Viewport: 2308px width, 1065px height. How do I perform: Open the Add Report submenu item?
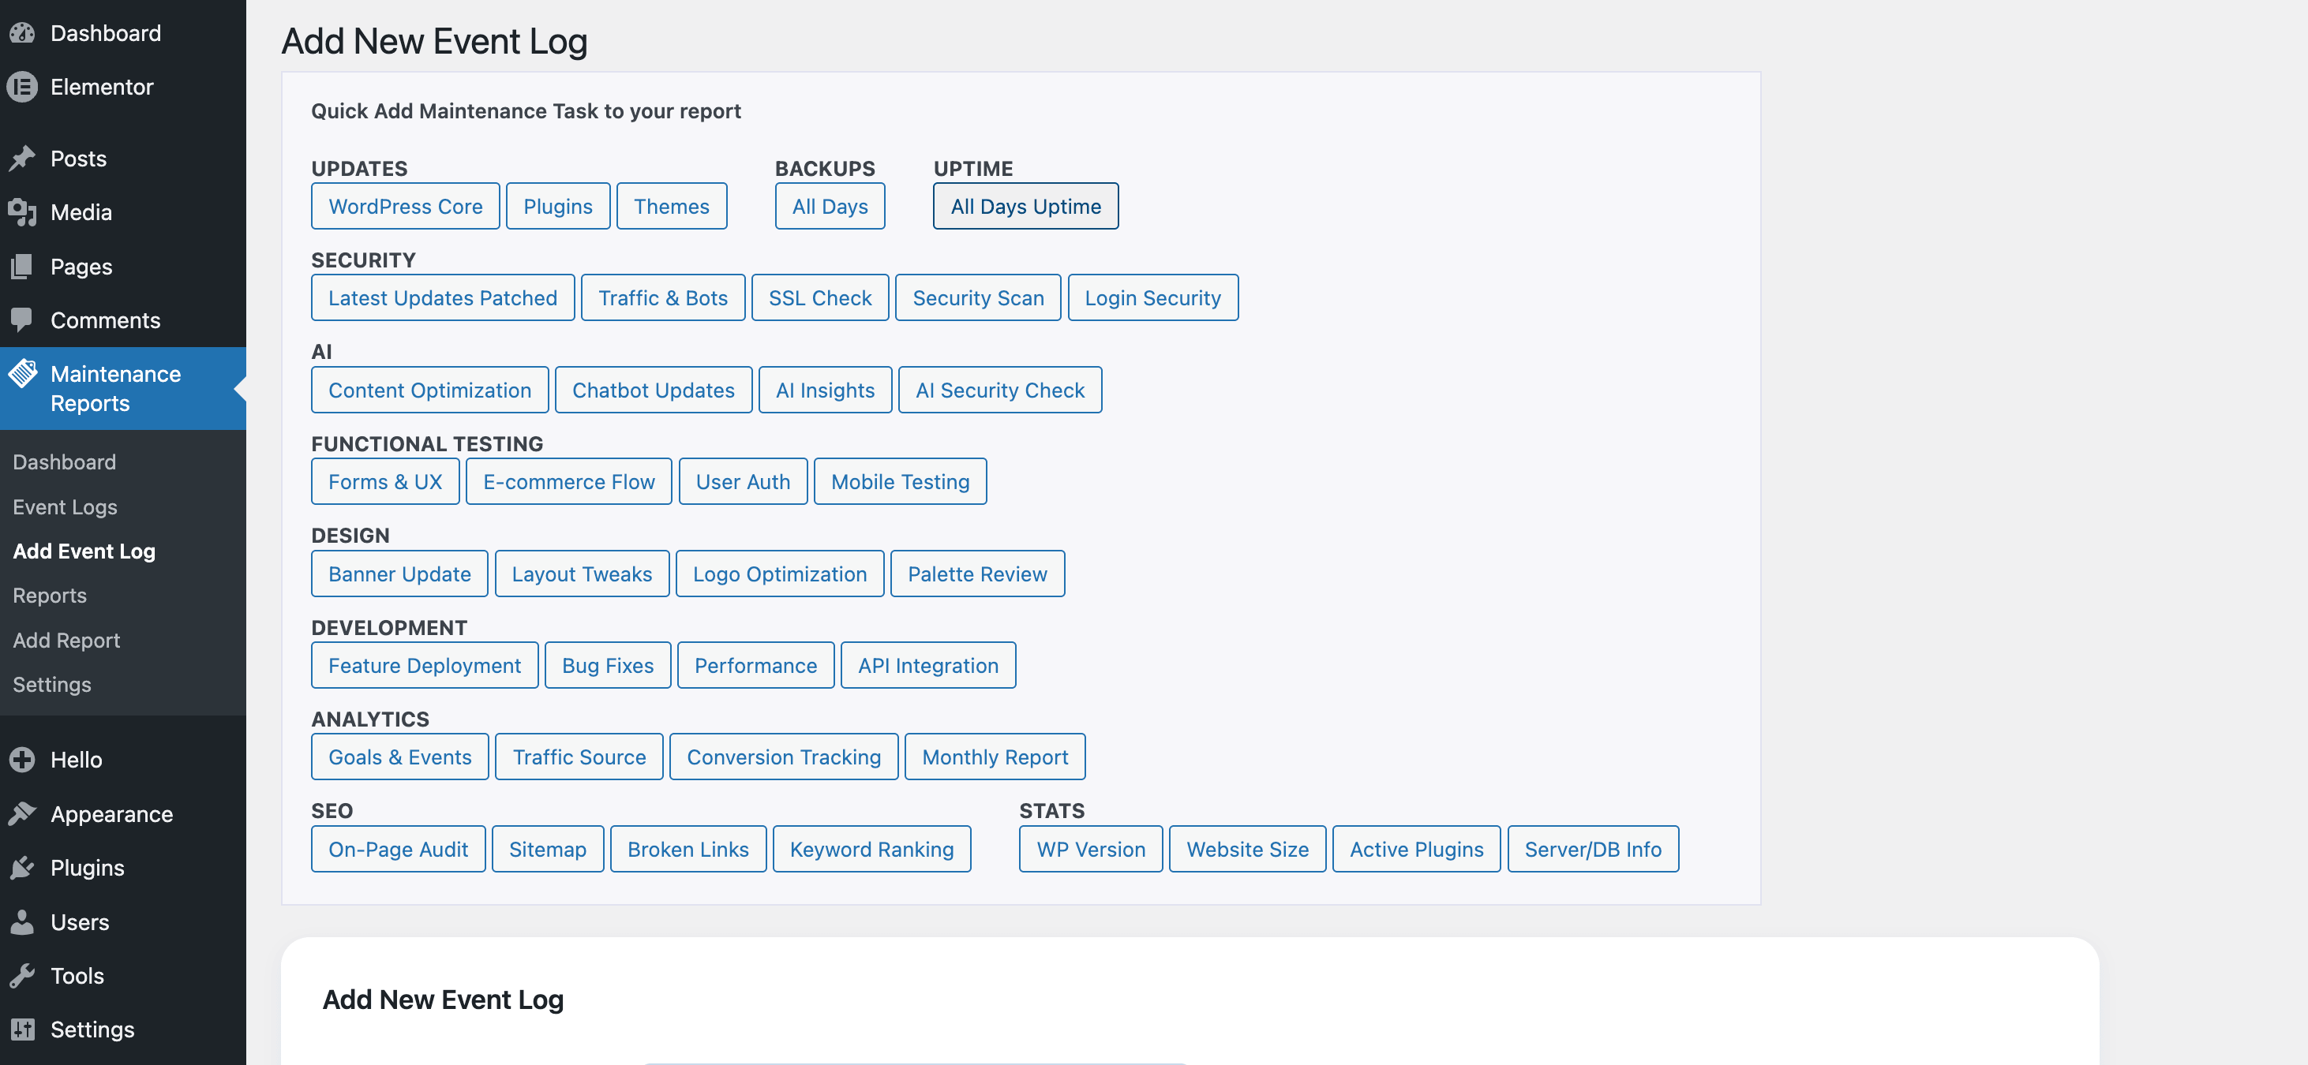[66, 641]
